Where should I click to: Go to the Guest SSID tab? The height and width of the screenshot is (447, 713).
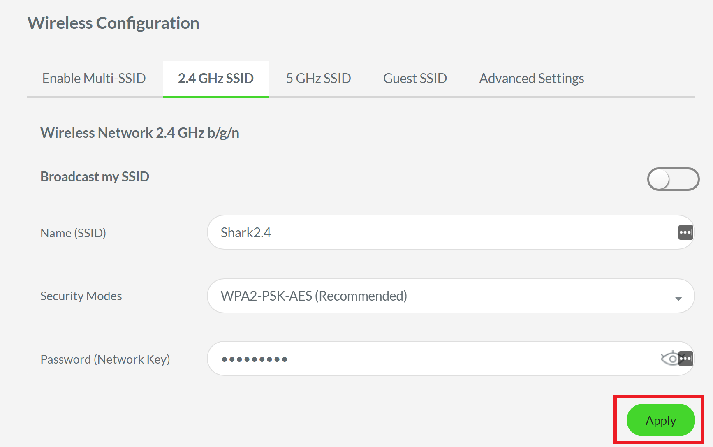tap(415, 78)
